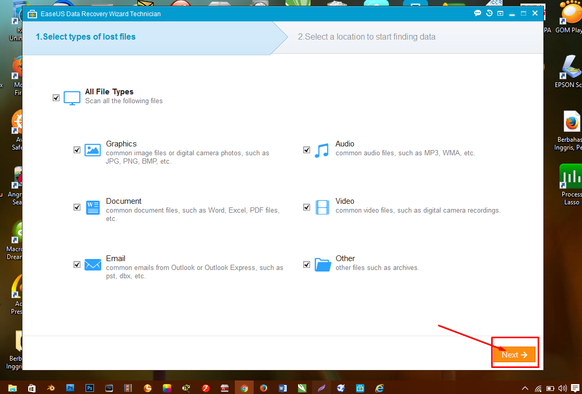The image size is (582, 394).
Task: Open Flash from the taskbar
Action: (x=205, y=388)
